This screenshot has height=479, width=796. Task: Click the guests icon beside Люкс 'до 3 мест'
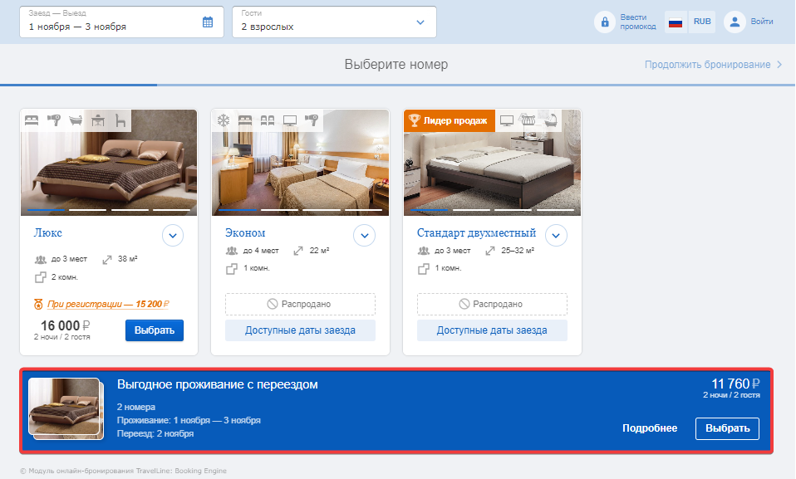41,260
